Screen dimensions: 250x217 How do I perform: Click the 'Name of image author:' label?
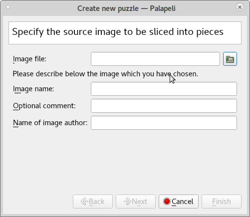coord(50,123)
